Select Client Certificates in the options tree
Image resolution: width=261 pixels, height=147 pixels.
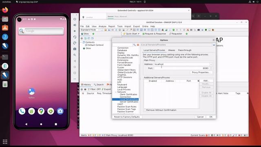click(128, 94)
